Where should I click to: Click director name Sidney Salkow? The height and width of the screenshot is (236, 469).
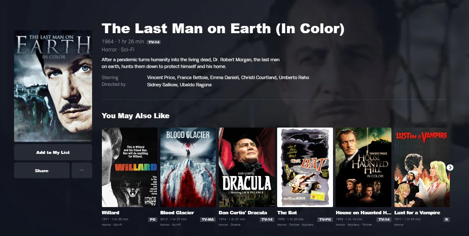click(x=162, y=85)
